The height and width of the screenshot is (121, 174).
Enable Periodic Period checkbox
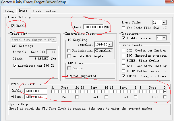tap(69, 51)
